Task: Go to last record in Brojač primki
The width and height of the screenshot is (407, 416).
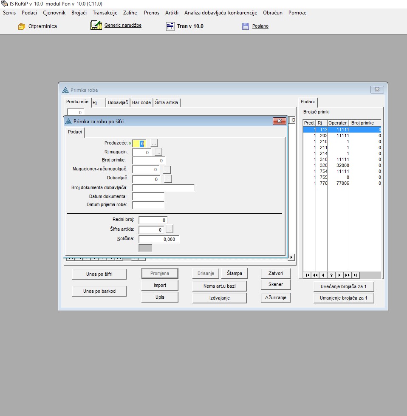Action: tap(356, 275)
